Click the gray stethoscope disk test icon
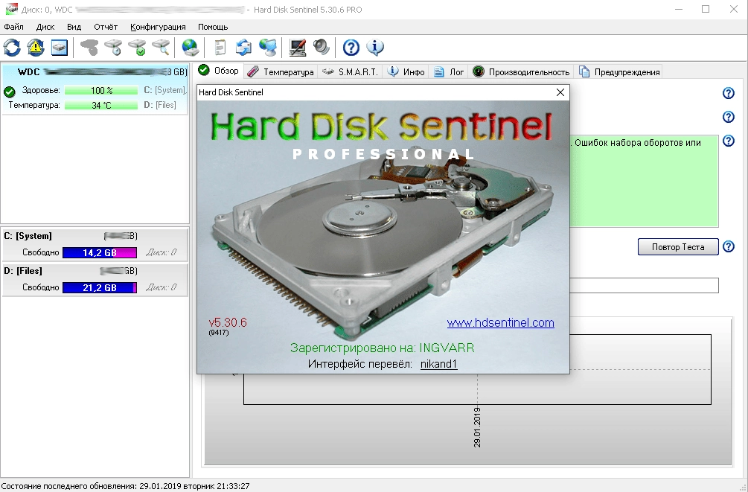Image resolution: width=748 pixels, height=492 pixels. (x=89, y=47)
